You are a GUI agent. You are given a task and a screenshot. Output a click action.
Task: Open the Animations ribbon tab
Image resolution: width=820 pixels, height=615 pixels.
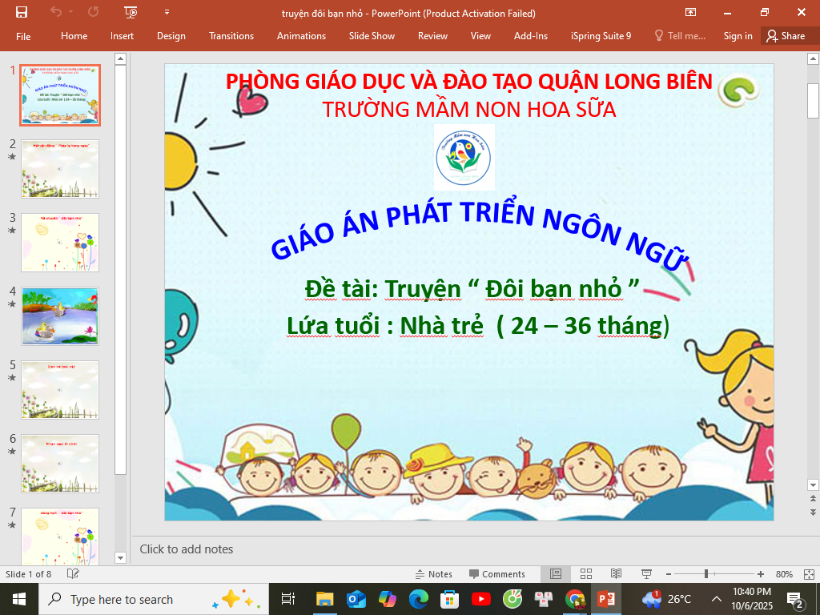[301, 36]
